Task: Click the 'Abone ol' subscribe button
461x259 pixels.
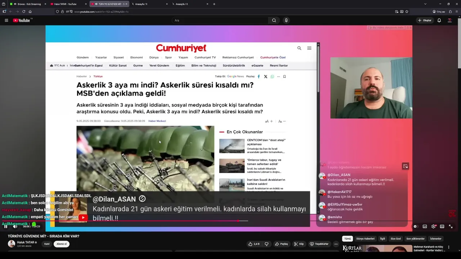Action: click(62, 244)
